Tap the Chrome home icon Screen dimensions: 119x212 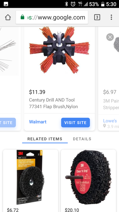coord(8,17)
